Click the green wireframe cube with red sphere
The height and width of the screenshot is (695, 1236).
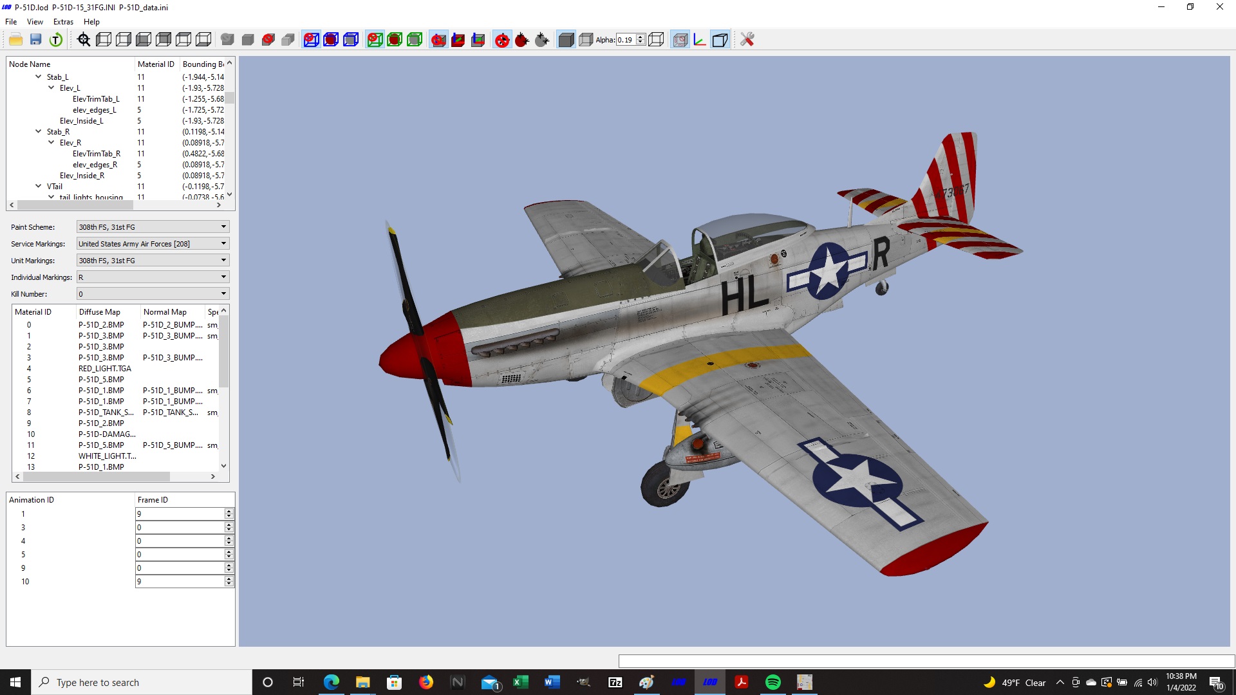click(395, 40)
